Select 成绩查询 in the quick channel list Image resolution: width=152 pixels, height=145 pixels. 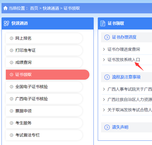pos(44,63)
